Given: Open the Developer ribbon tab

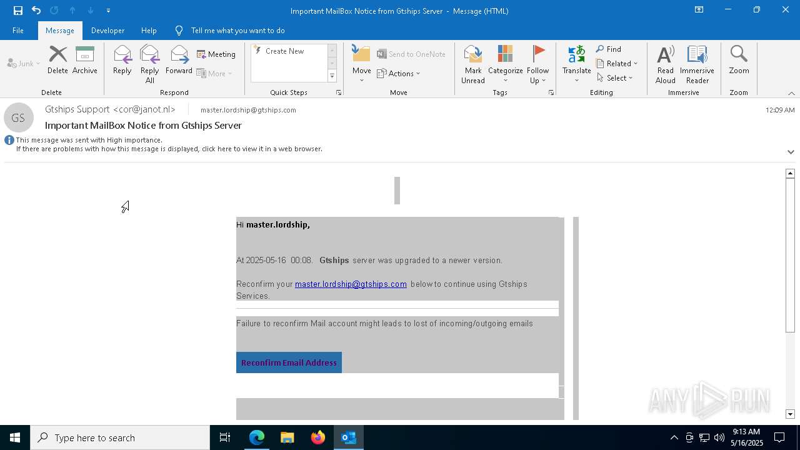Looking at the screenshot, I should coord(107,30).
